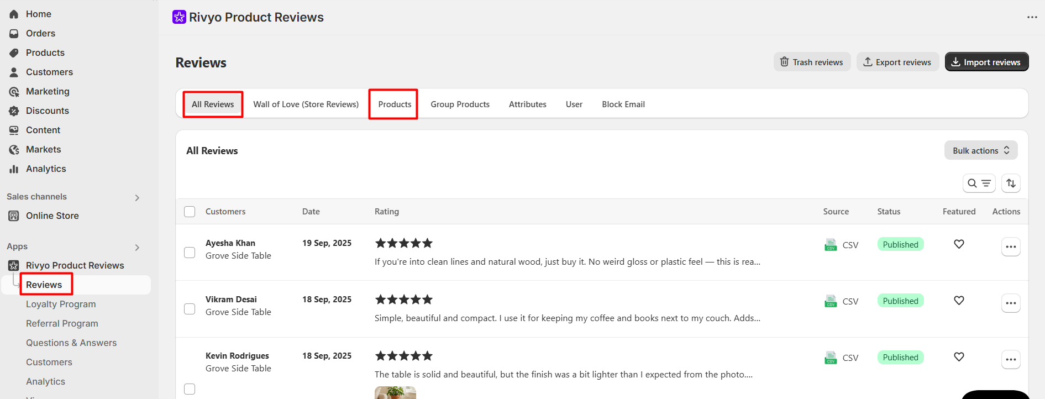Image resolution: width=1045 pixels, height=399 pixels.
Task: Click the Export reviews button
Action: [897, 62]
